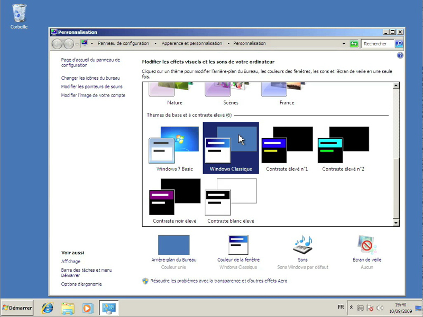This screenshot has width=423, height=317.
Task: Expand arrow before Panneau de configuration
Action: pyautogui.click(x=91, y=43)
